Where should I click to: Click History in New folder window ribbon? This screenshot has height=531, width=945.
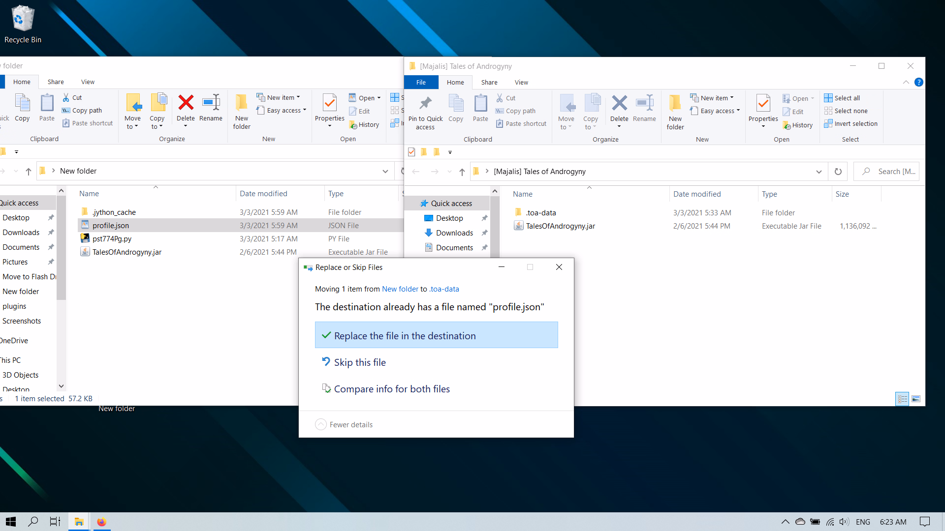[x=364, y=125]
